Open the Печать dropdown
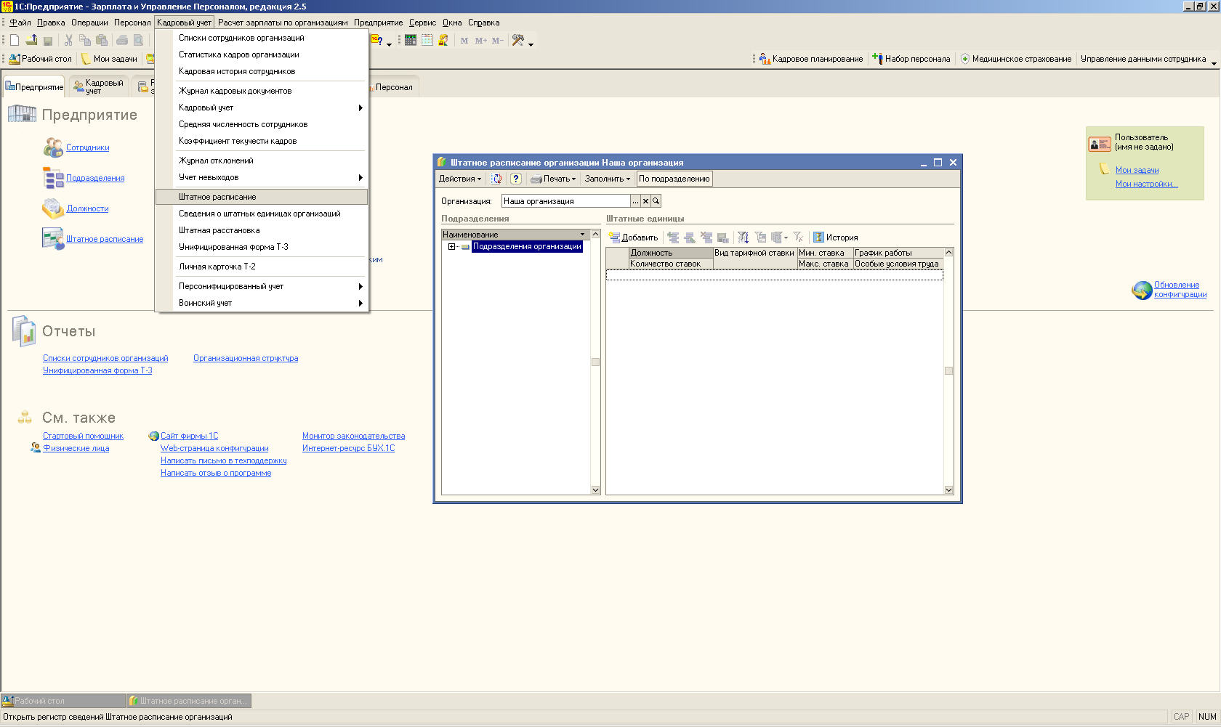This screenshot has height=727, width=1221. pyautogui.click(x=553, y=179)
